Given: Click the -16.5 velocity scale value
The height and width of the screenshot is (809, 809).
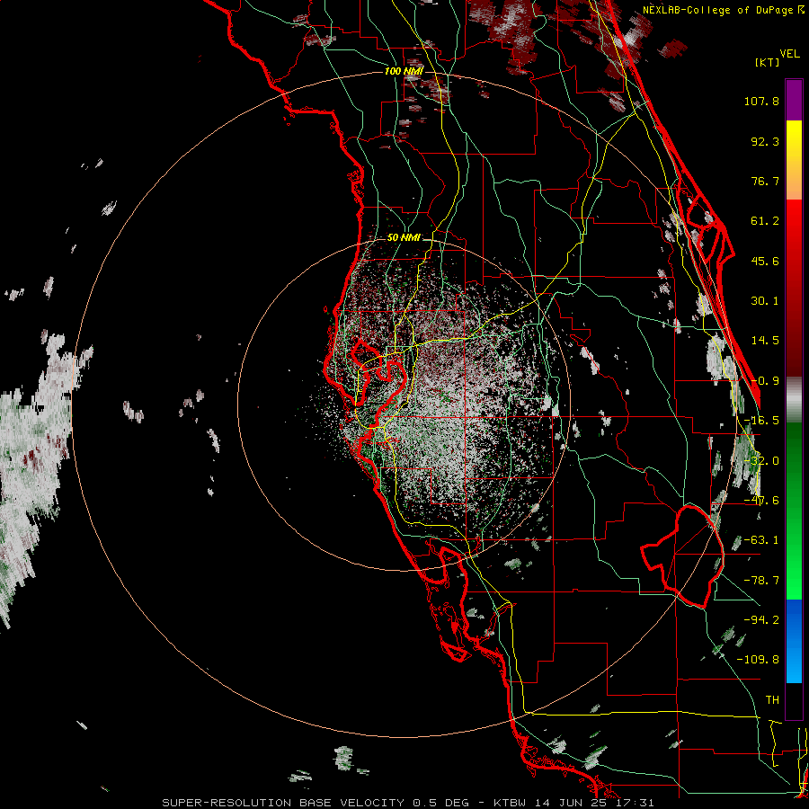Looking at the screenshot, I should click(x=761, y=421).
